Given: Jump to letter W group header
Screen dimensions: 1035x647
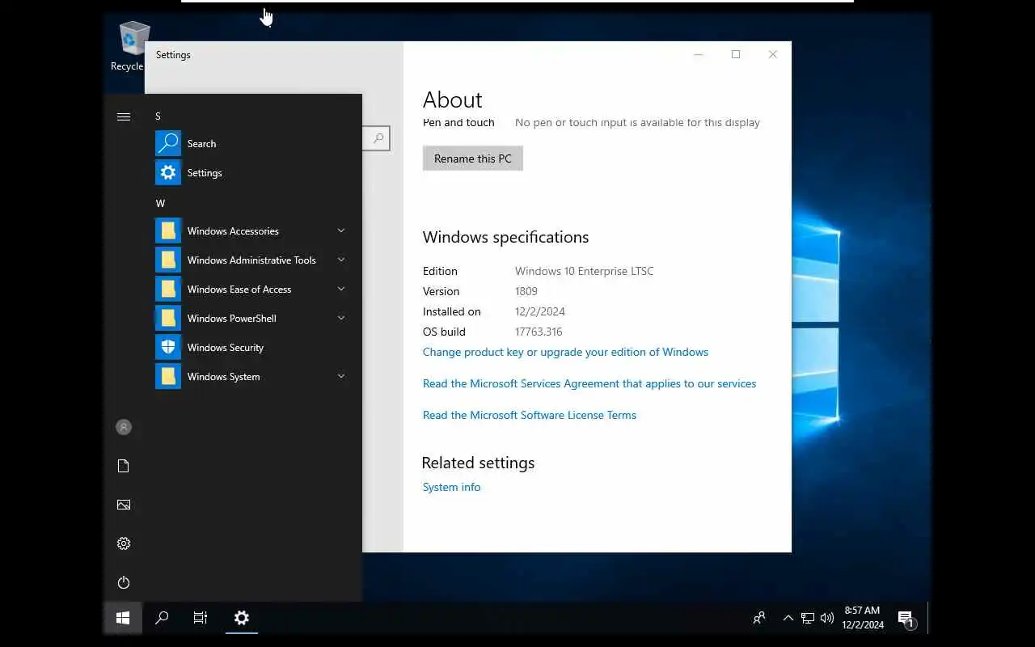Looking at the screenshot, I should point(160,204).
